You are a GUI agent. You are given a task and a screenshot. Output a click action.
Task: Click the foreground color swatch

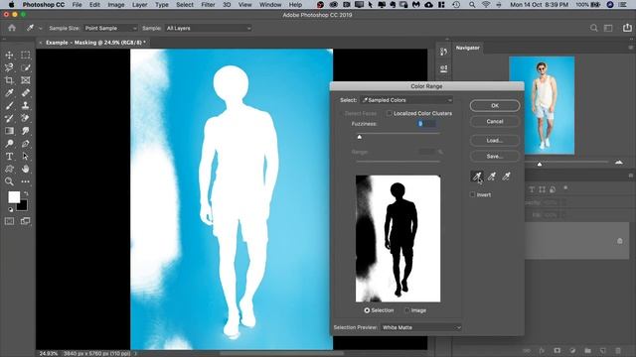[x=14, y=197]
